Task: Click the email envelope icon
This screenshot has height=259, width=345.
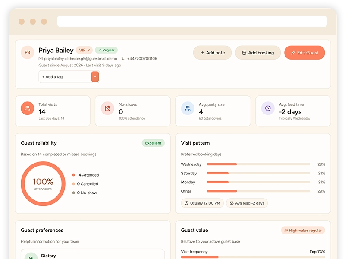Action: pos(41,59)
